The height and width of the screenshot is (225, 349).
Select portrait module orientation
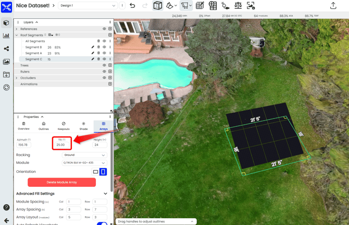(103, 172)
